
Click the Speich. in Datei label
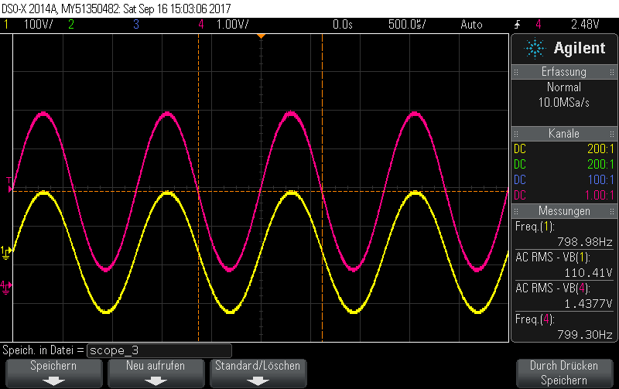tap(43, 350)
